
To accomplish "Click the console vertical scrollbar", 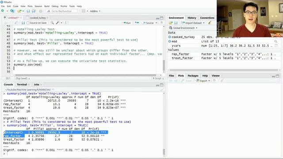I will point(164,152).
